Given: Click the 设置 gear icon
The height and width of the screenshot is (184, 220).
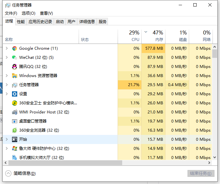Looking at the screenshot, I should coord(14,94).
